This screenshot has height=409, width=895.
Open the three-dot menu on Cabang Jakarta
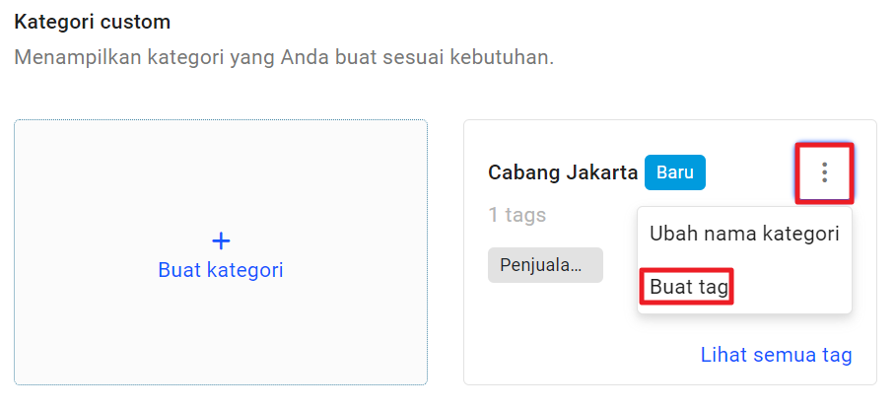coord(824,172)
